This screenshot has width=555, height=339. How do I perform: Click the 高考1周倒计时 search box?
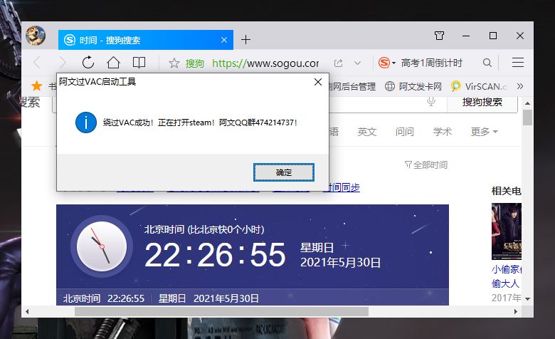pos(432,63)
